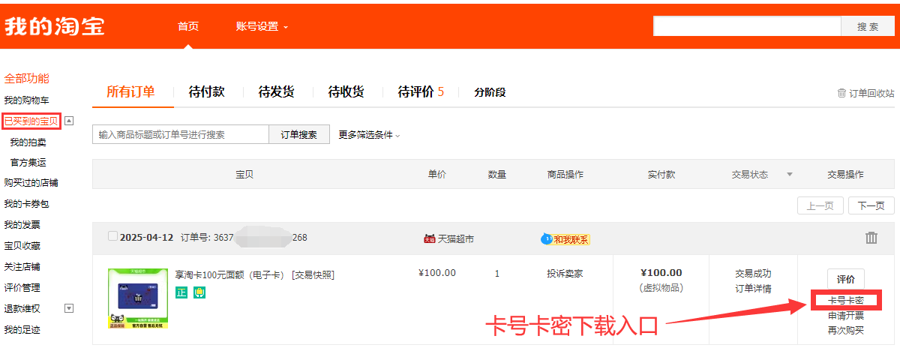Click the 我的淘宝 logo

(55, 26)
